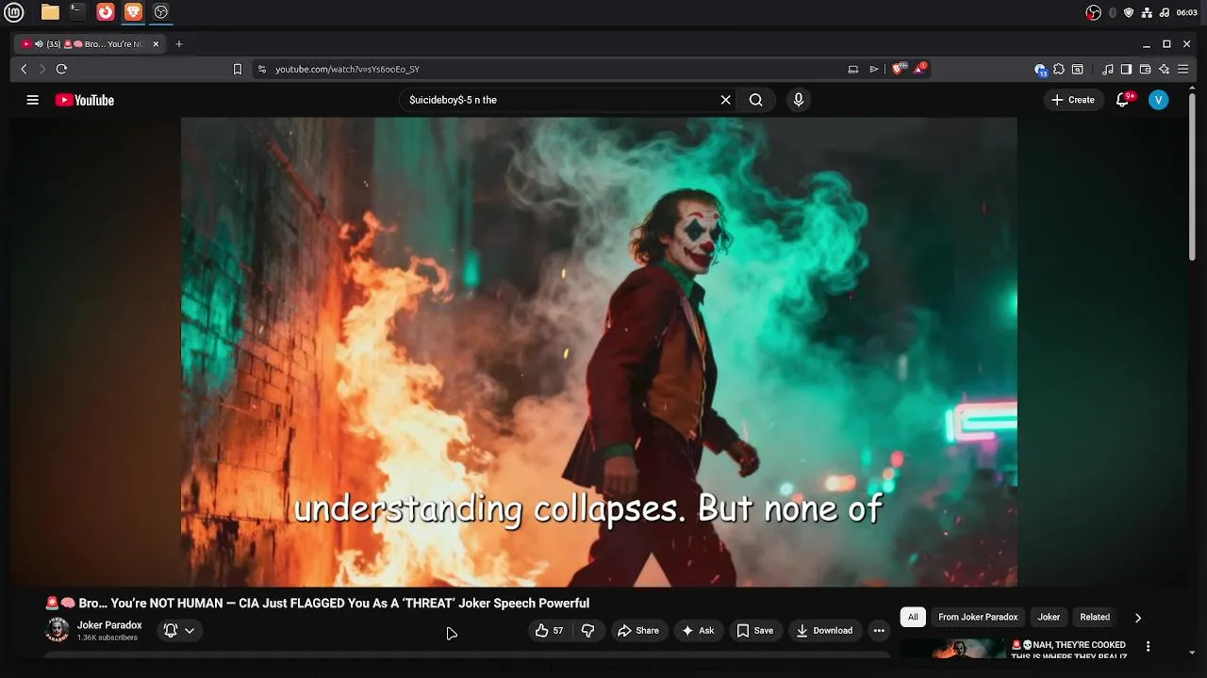
Task: Launch the terminal from the panel
Action: [77, 12]
